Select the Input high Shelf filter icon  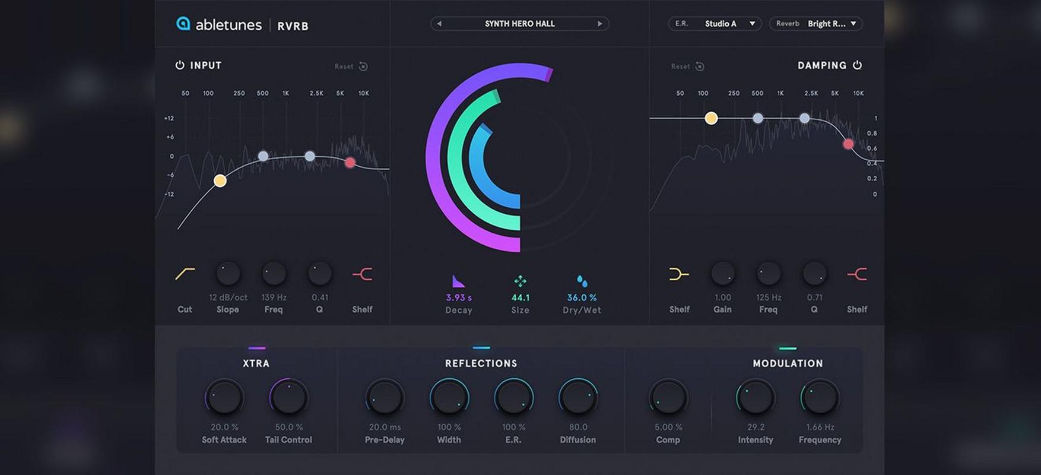(x=363, y=274)
